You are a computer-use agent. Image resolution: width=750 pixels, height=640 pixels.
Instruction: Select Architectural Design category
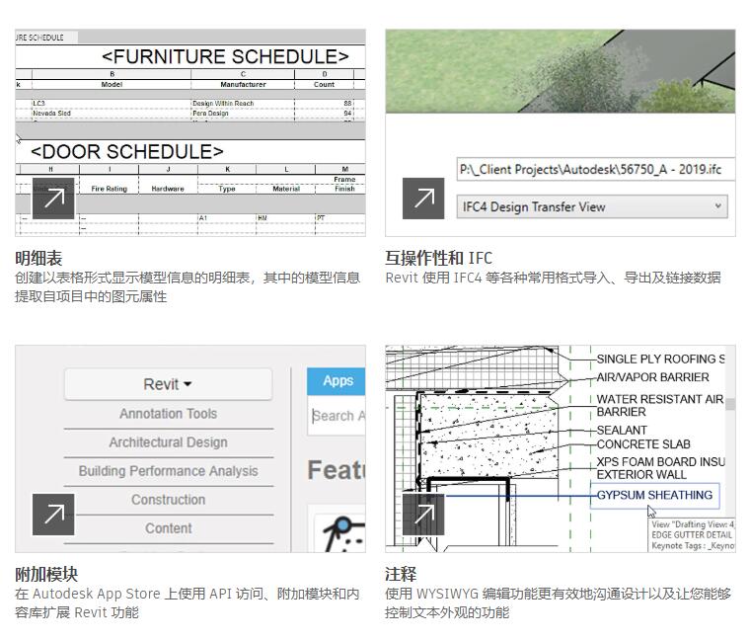click(x=168, y=442)
